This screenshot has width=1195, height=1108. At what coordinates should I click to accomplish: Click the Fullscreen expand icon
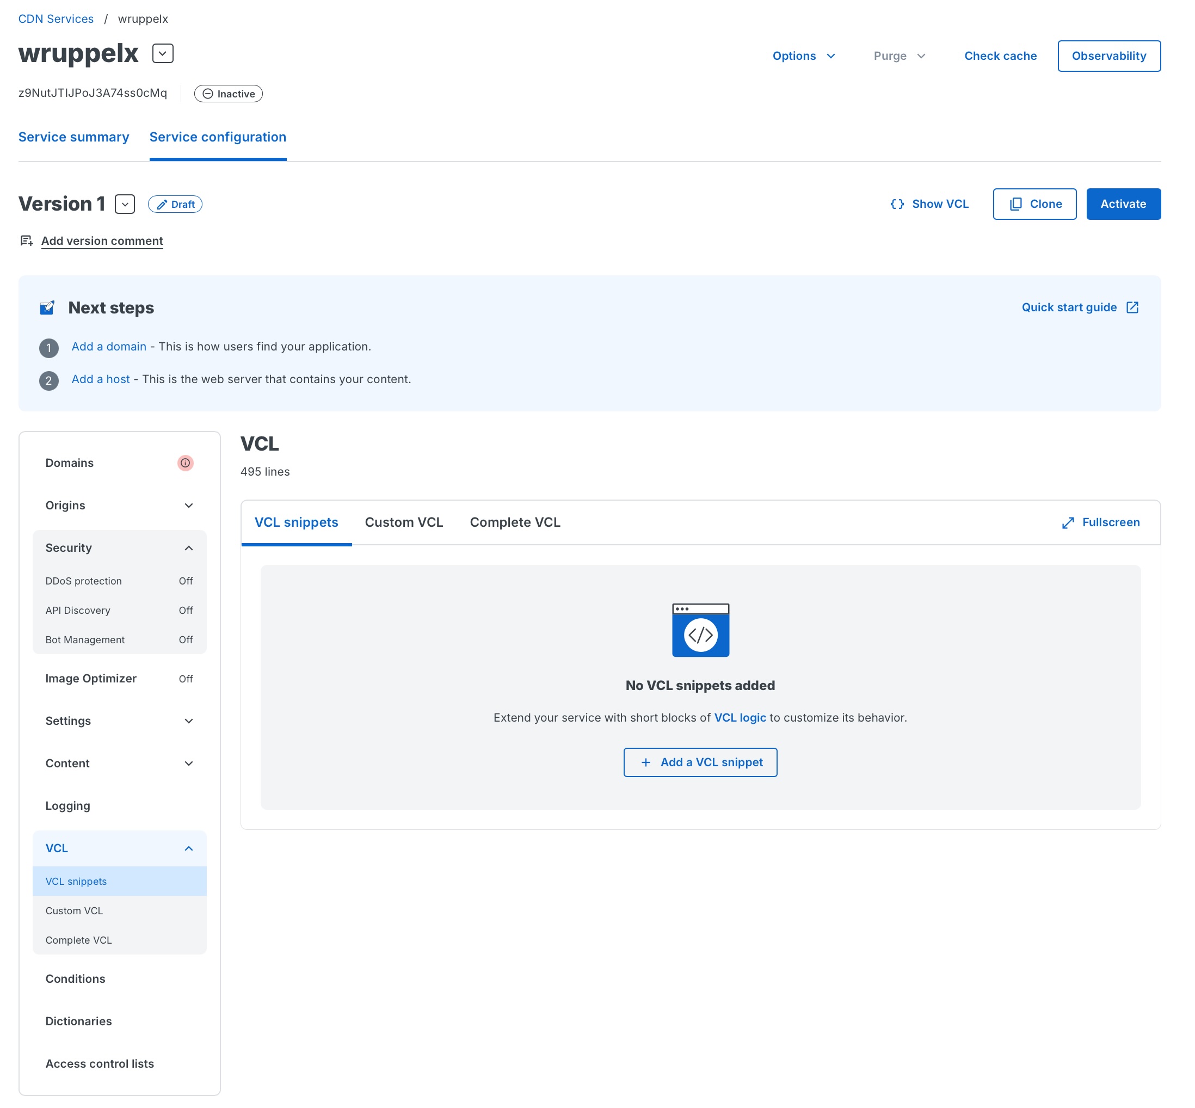(x=1067, y=523)
